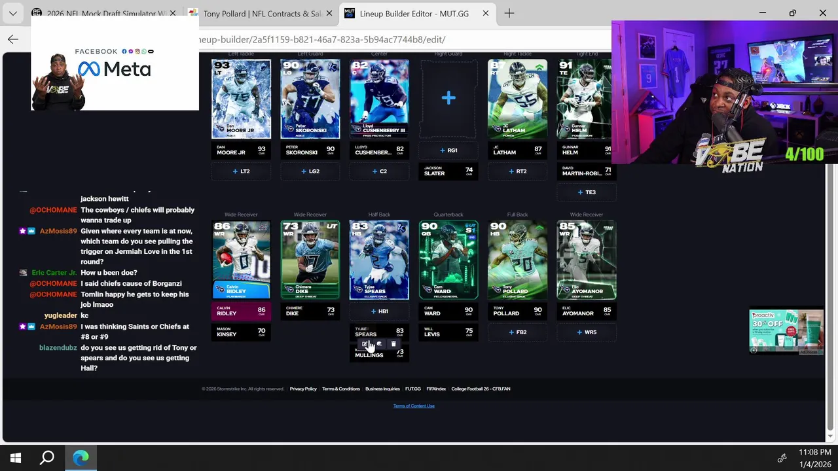
Task: Click the edit icon under Spears row
Action: tap(365, 344)
